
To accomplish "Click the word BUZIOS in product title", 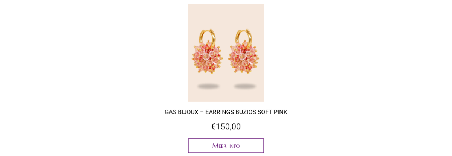I will (246, 112).
